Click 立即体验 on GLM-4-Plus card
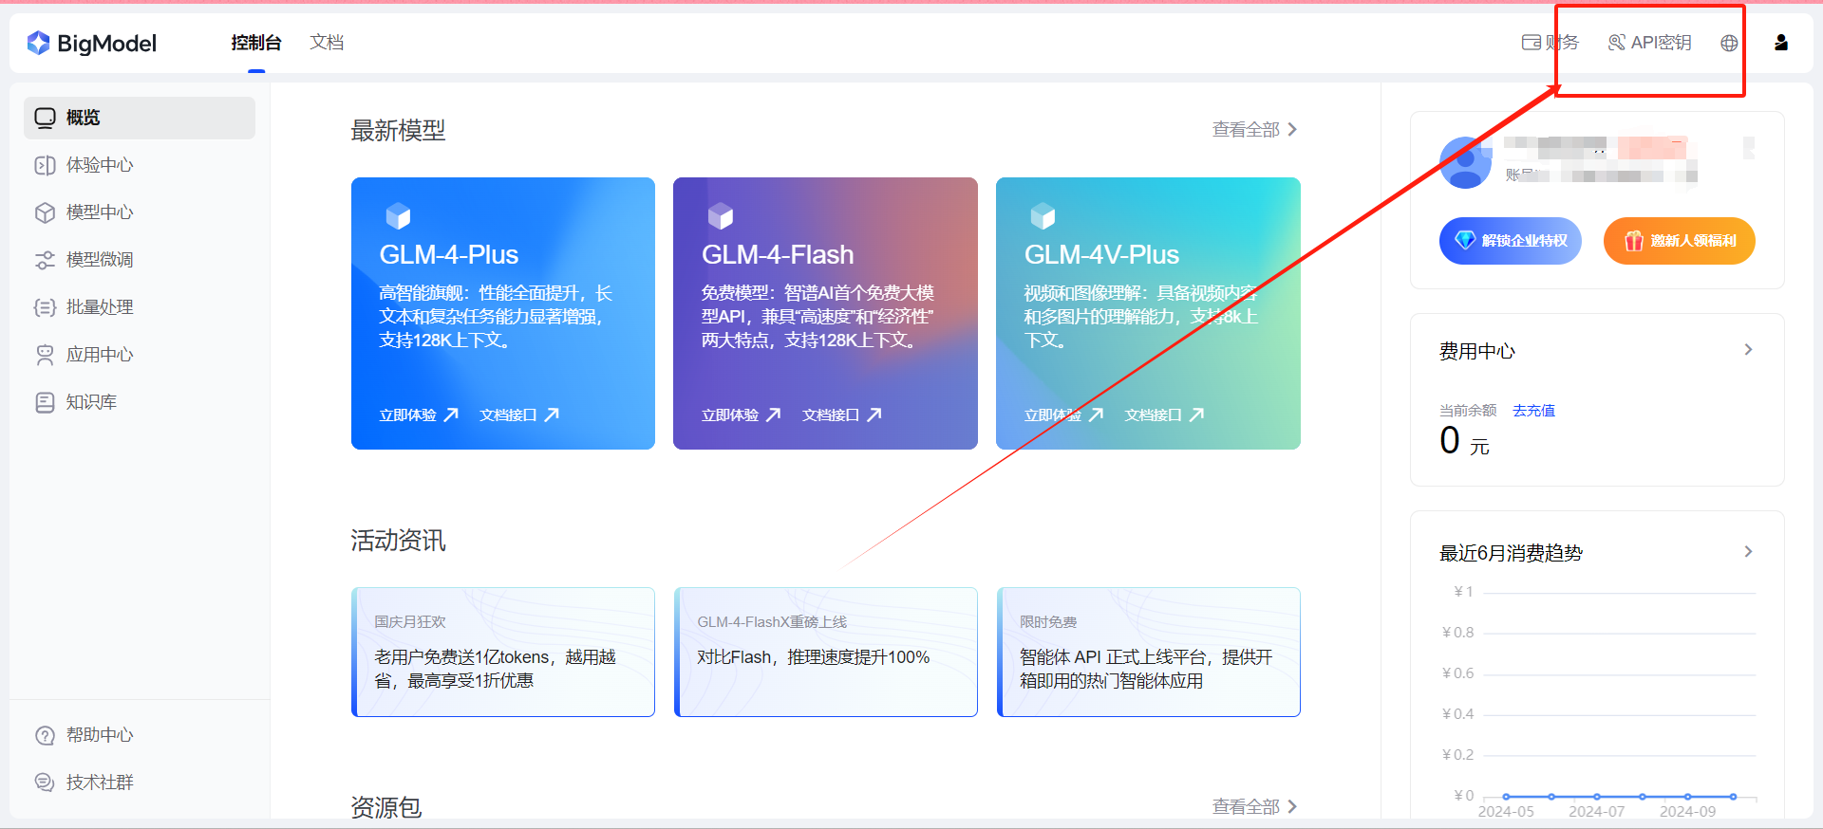This screenshot has height=829, width=1823. (x=419, y=414)
